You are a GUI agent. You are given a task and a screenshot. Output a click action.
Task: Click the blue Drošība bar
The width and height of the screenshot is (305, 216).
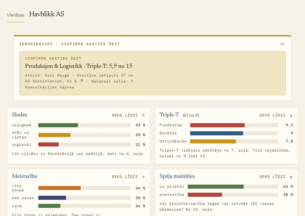217,133
